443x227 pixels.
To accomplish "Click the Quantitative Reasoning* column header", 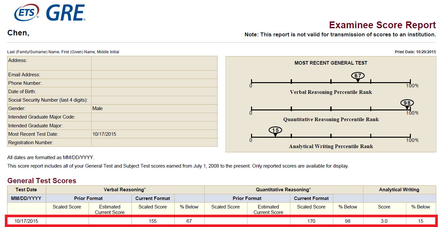I will [x=284, y=190].
